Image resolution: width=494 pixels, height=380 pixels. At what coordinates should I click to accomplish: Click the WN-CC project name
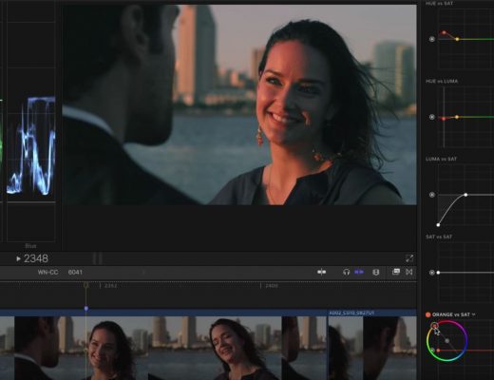[x=47, y=272]
